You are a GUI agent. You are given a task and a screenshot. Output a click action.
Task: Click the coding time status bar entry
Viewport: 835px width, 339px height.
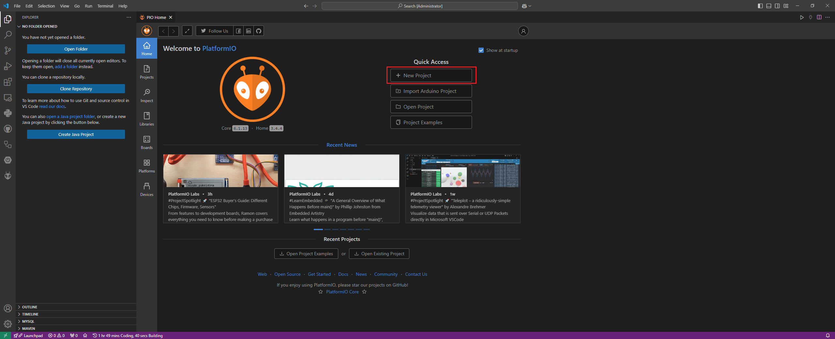(128, 335)
